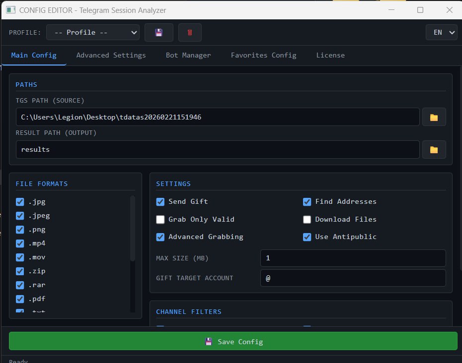Check the Download Files option
The height and width of the screenshot is (363, 462).
click(307, 220)
